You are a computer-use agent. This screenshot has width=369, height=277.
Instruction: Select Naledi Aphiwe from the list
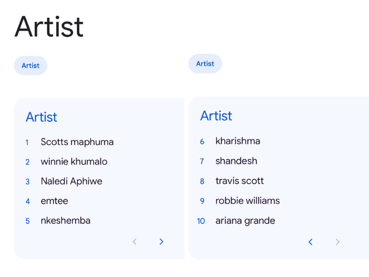(x=71, y=181)
